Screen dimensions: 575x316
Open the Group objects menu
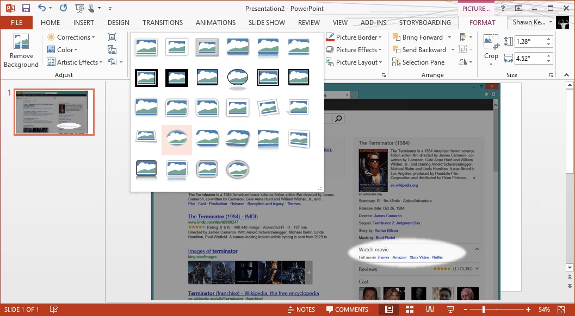point(466,49)
